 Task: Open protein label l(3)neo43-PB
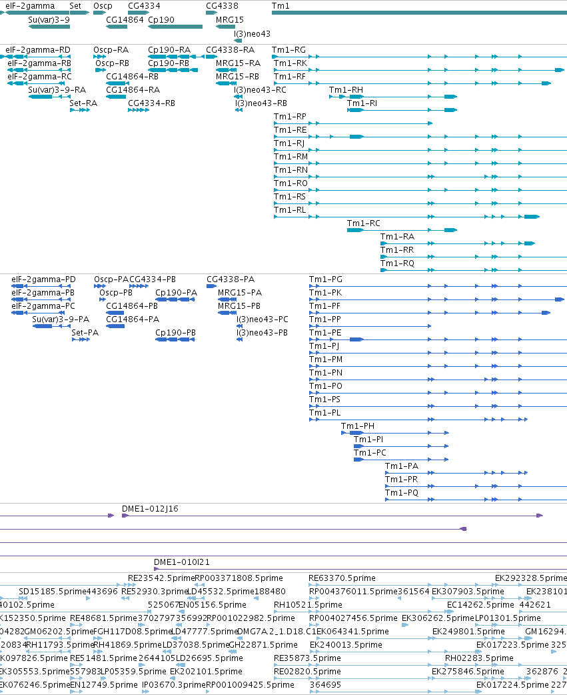point(262,333)
